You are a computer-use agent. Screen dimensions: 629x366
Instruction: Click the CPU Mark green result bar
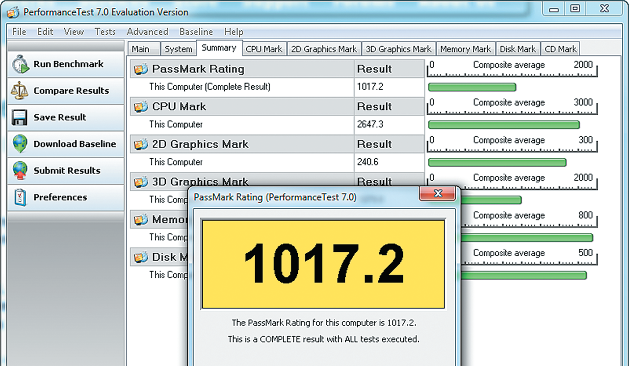coord(504,125)
